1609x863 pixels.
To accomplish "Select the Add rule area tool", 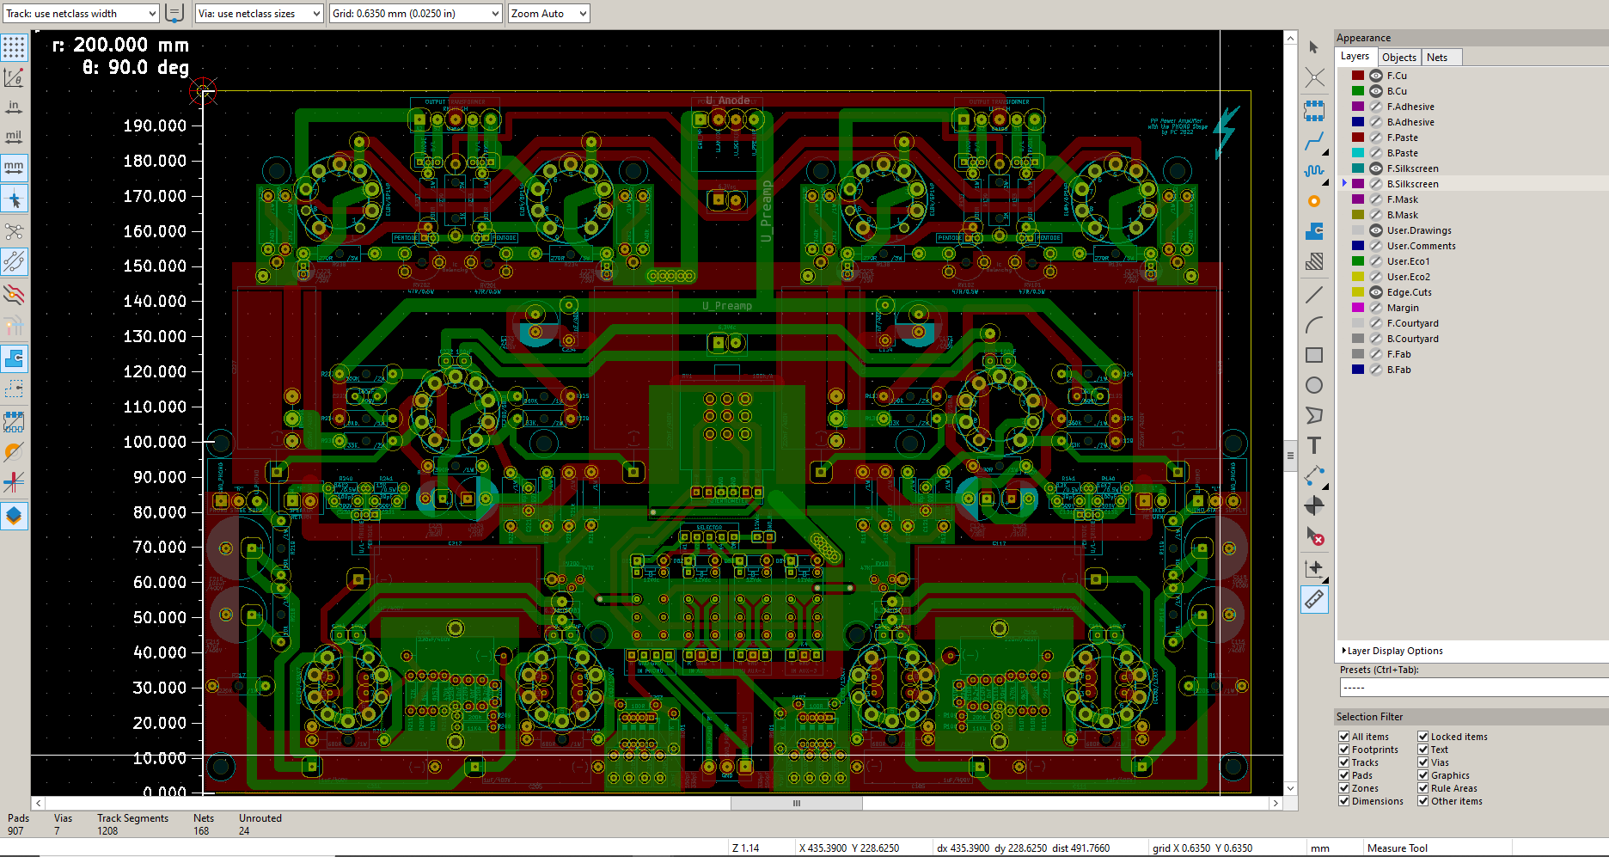I will (x=1314, y=262).
